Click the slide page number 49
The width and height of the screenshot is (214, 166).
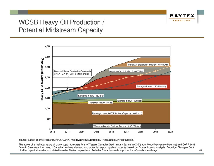201,150
